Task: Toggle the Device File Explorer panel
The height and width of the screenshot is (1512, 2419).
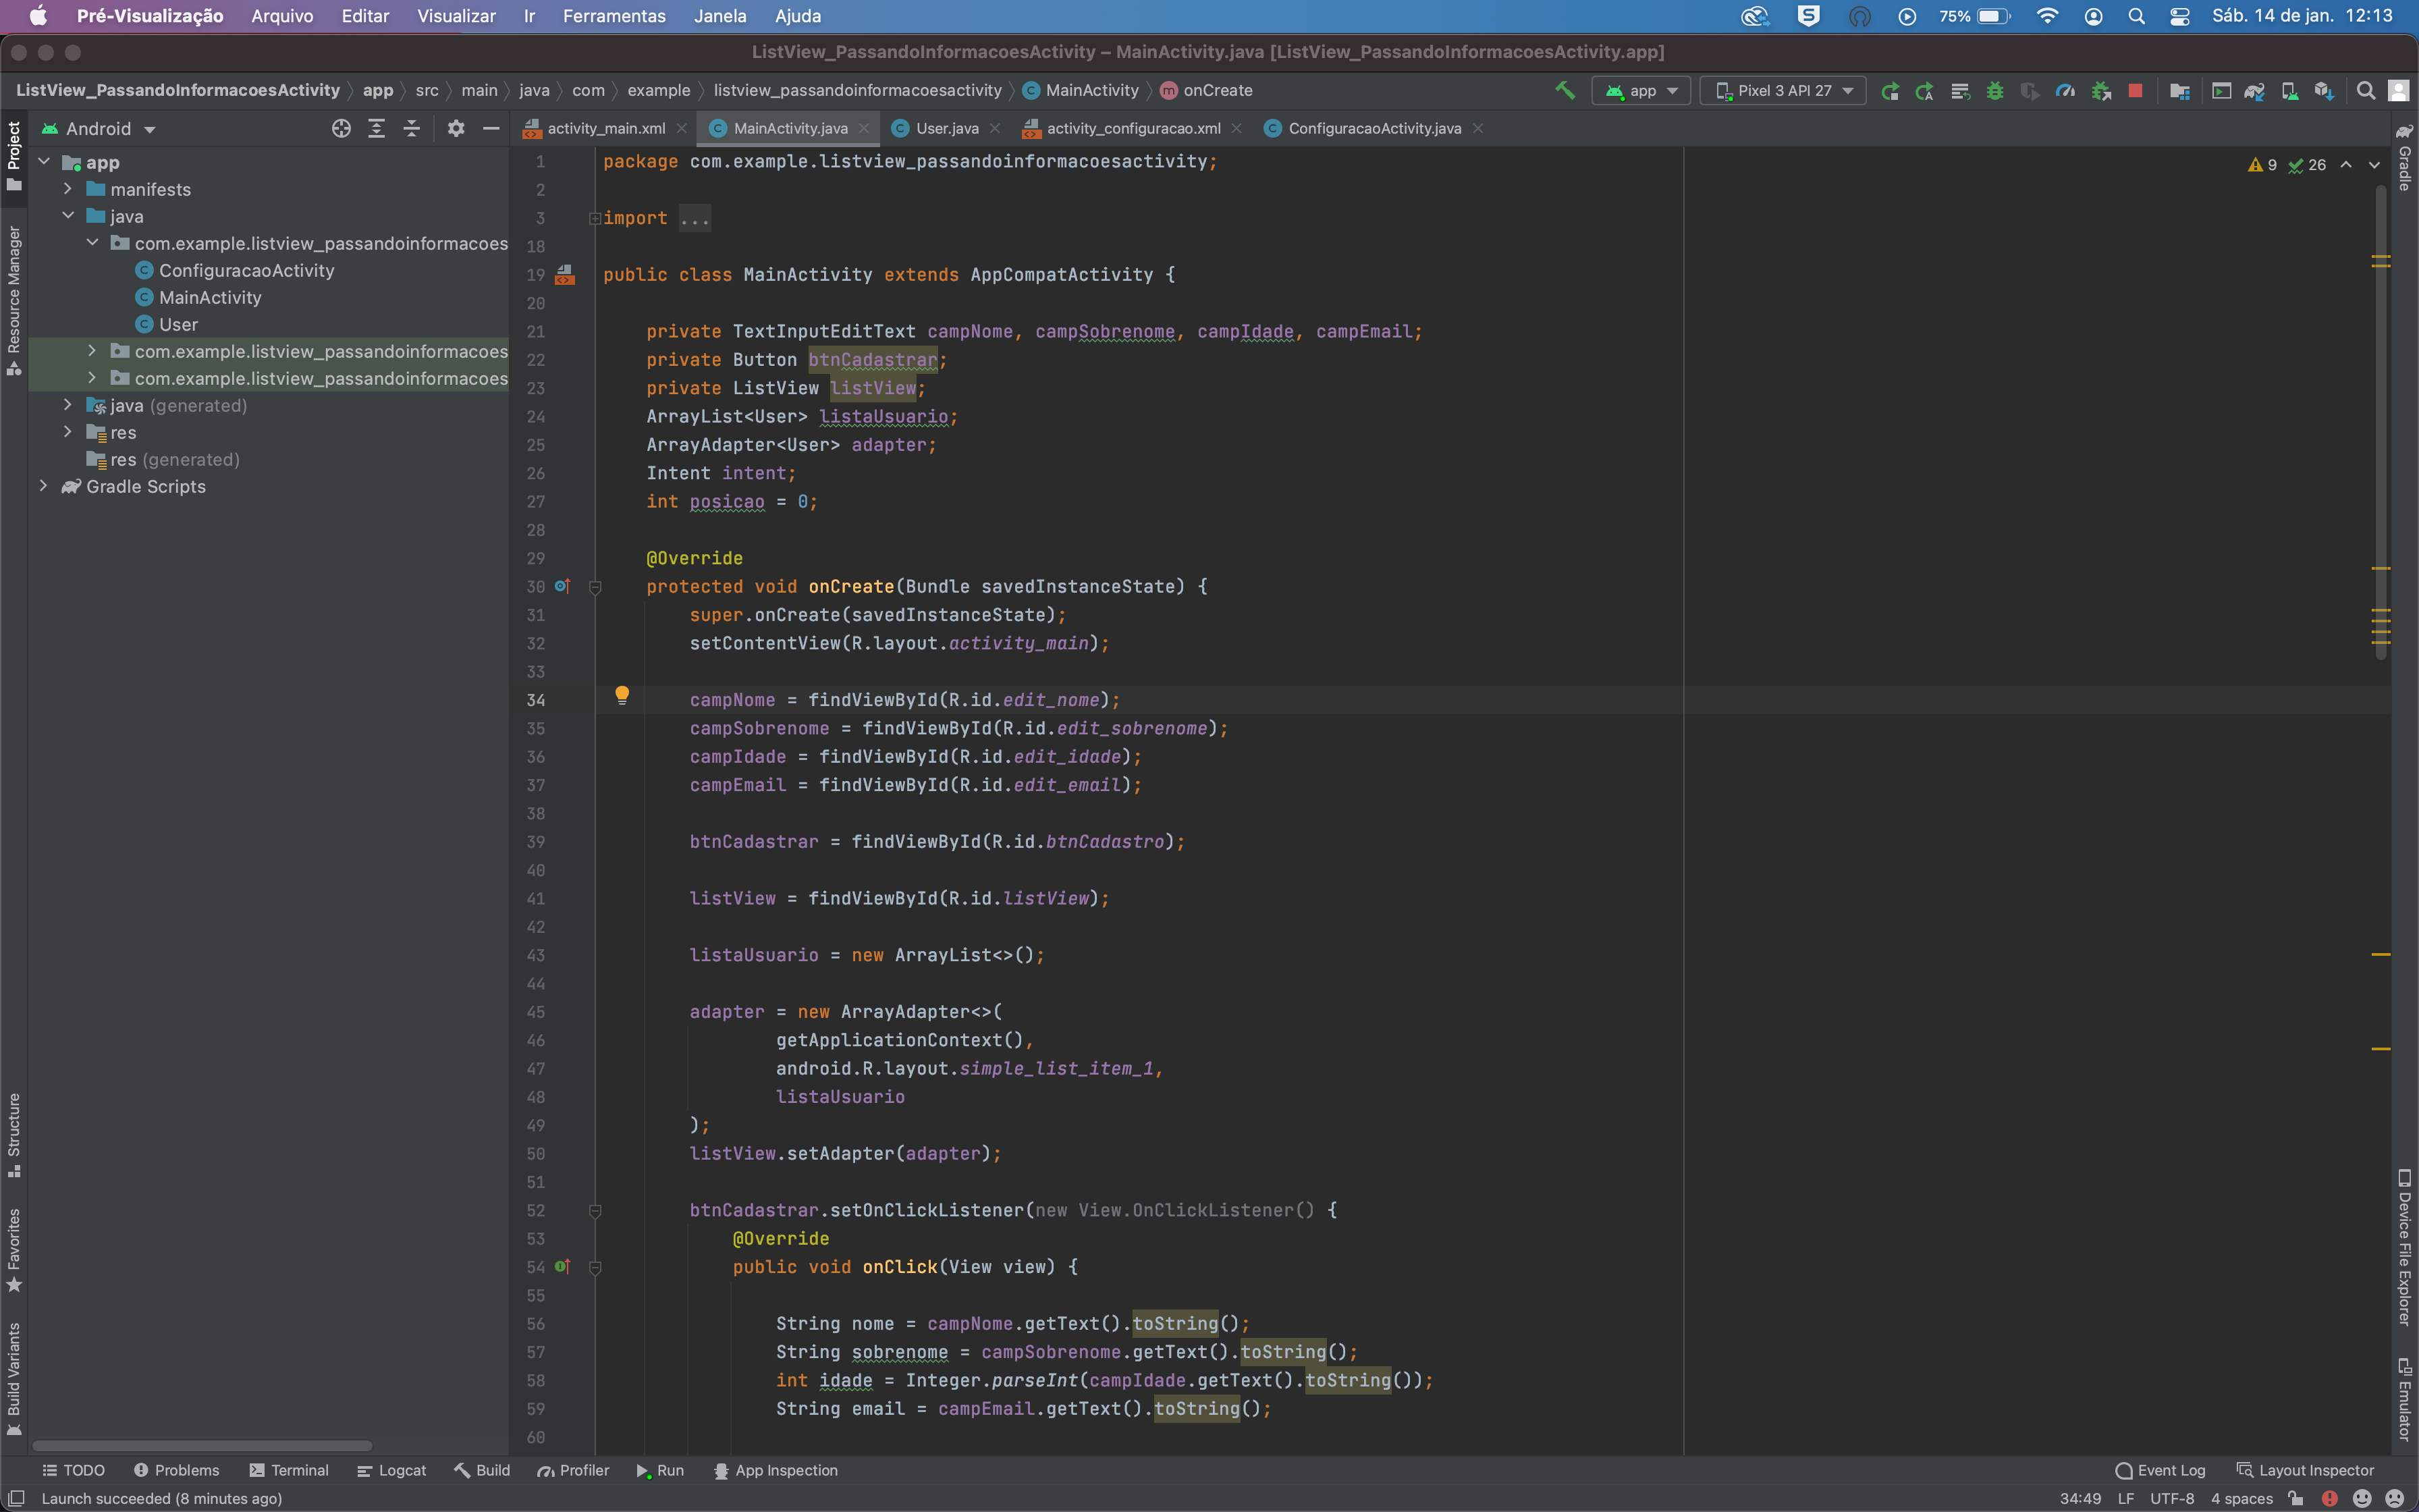Action: (2405, 1247)
